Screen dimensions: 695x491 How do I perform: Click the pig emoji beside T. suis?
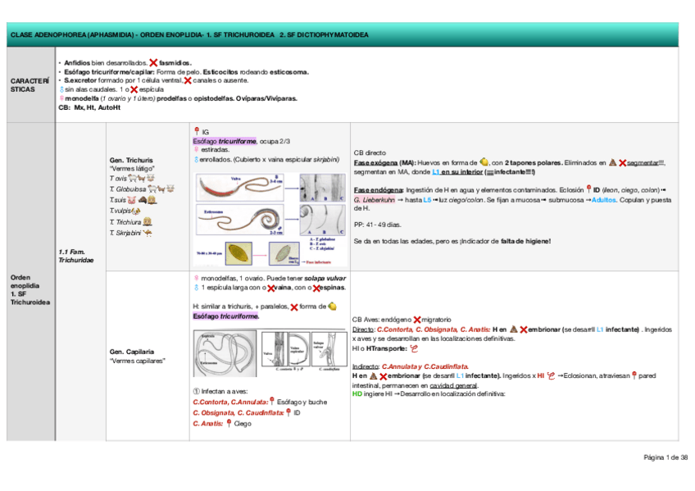(x=130, y=200)
